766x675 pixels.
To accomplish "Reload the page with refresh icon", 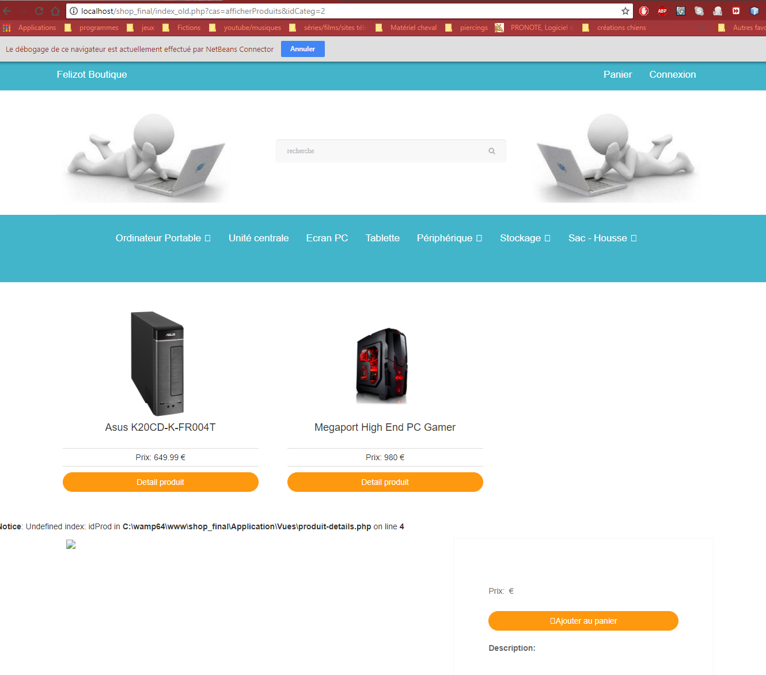I will pos(39,11).
